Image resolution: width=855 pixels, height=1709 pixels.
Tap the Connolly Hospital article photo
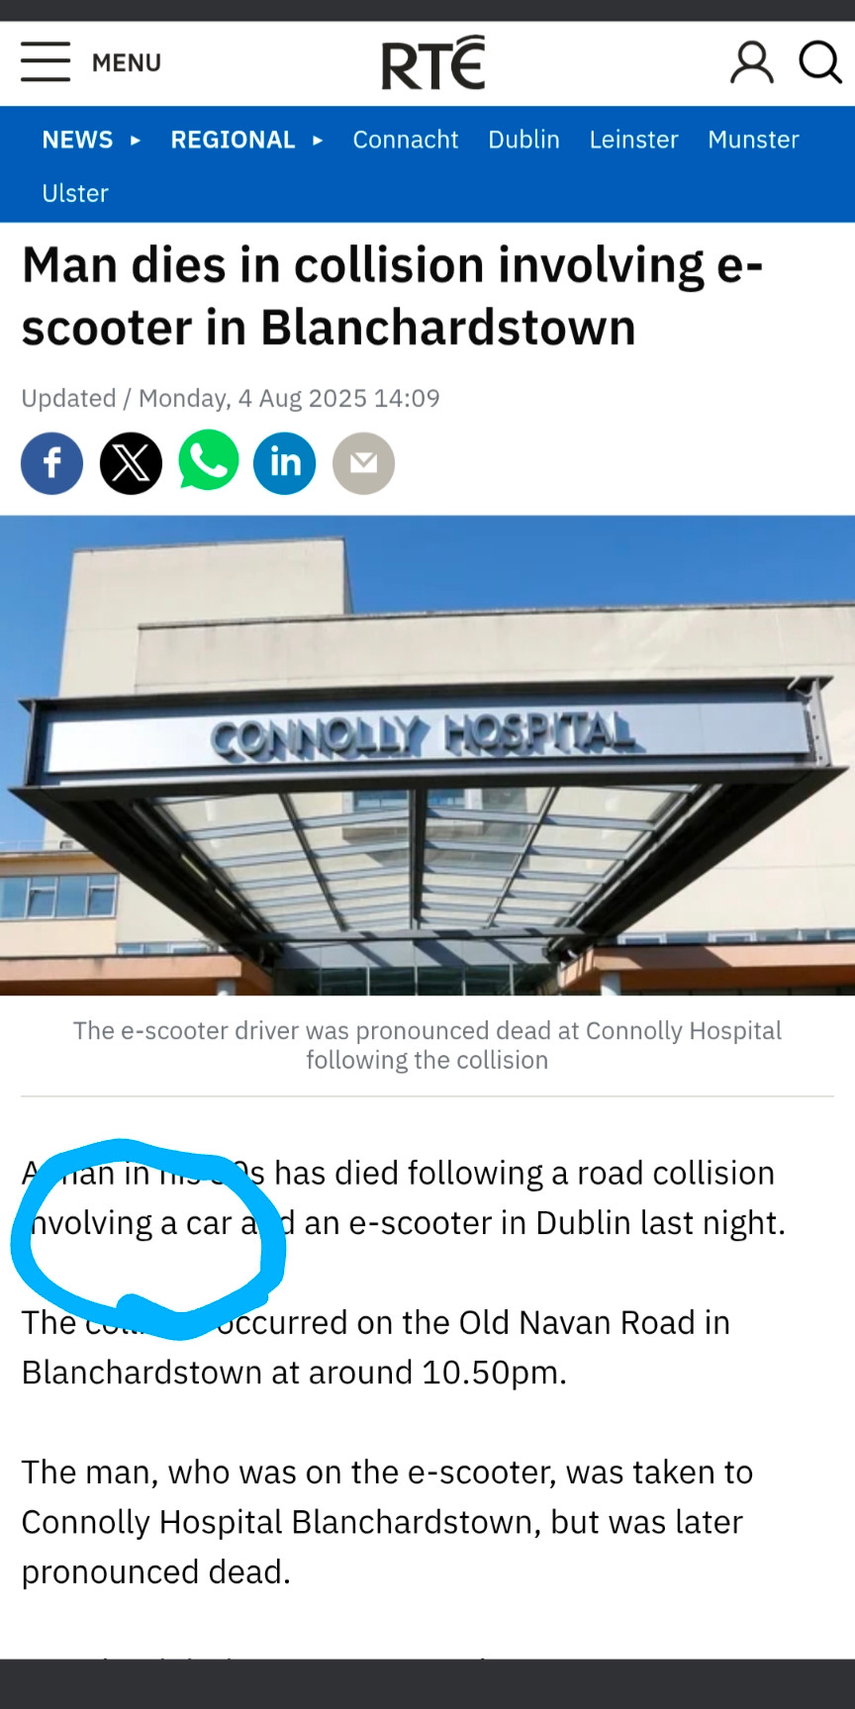coord(427,755)
